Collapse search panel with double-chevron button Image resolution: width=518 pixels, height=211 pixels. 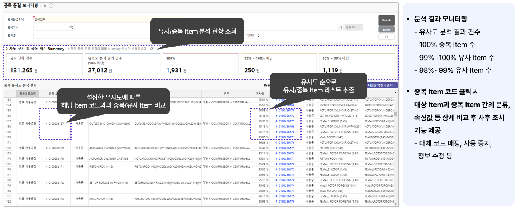[x=386, y=37]
